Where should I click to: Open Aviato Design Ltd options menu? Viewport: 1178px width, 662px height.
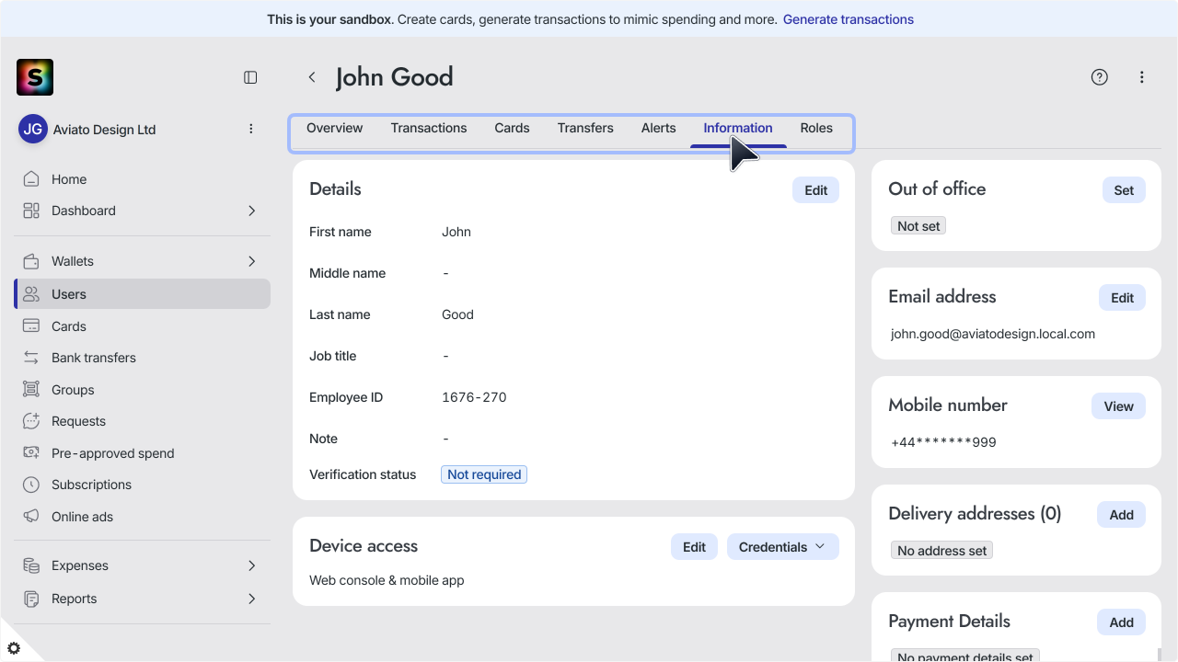tap(251, 130)
